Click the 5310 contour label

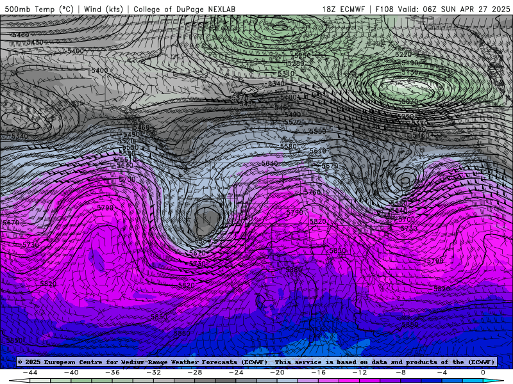tap(286, 74)
